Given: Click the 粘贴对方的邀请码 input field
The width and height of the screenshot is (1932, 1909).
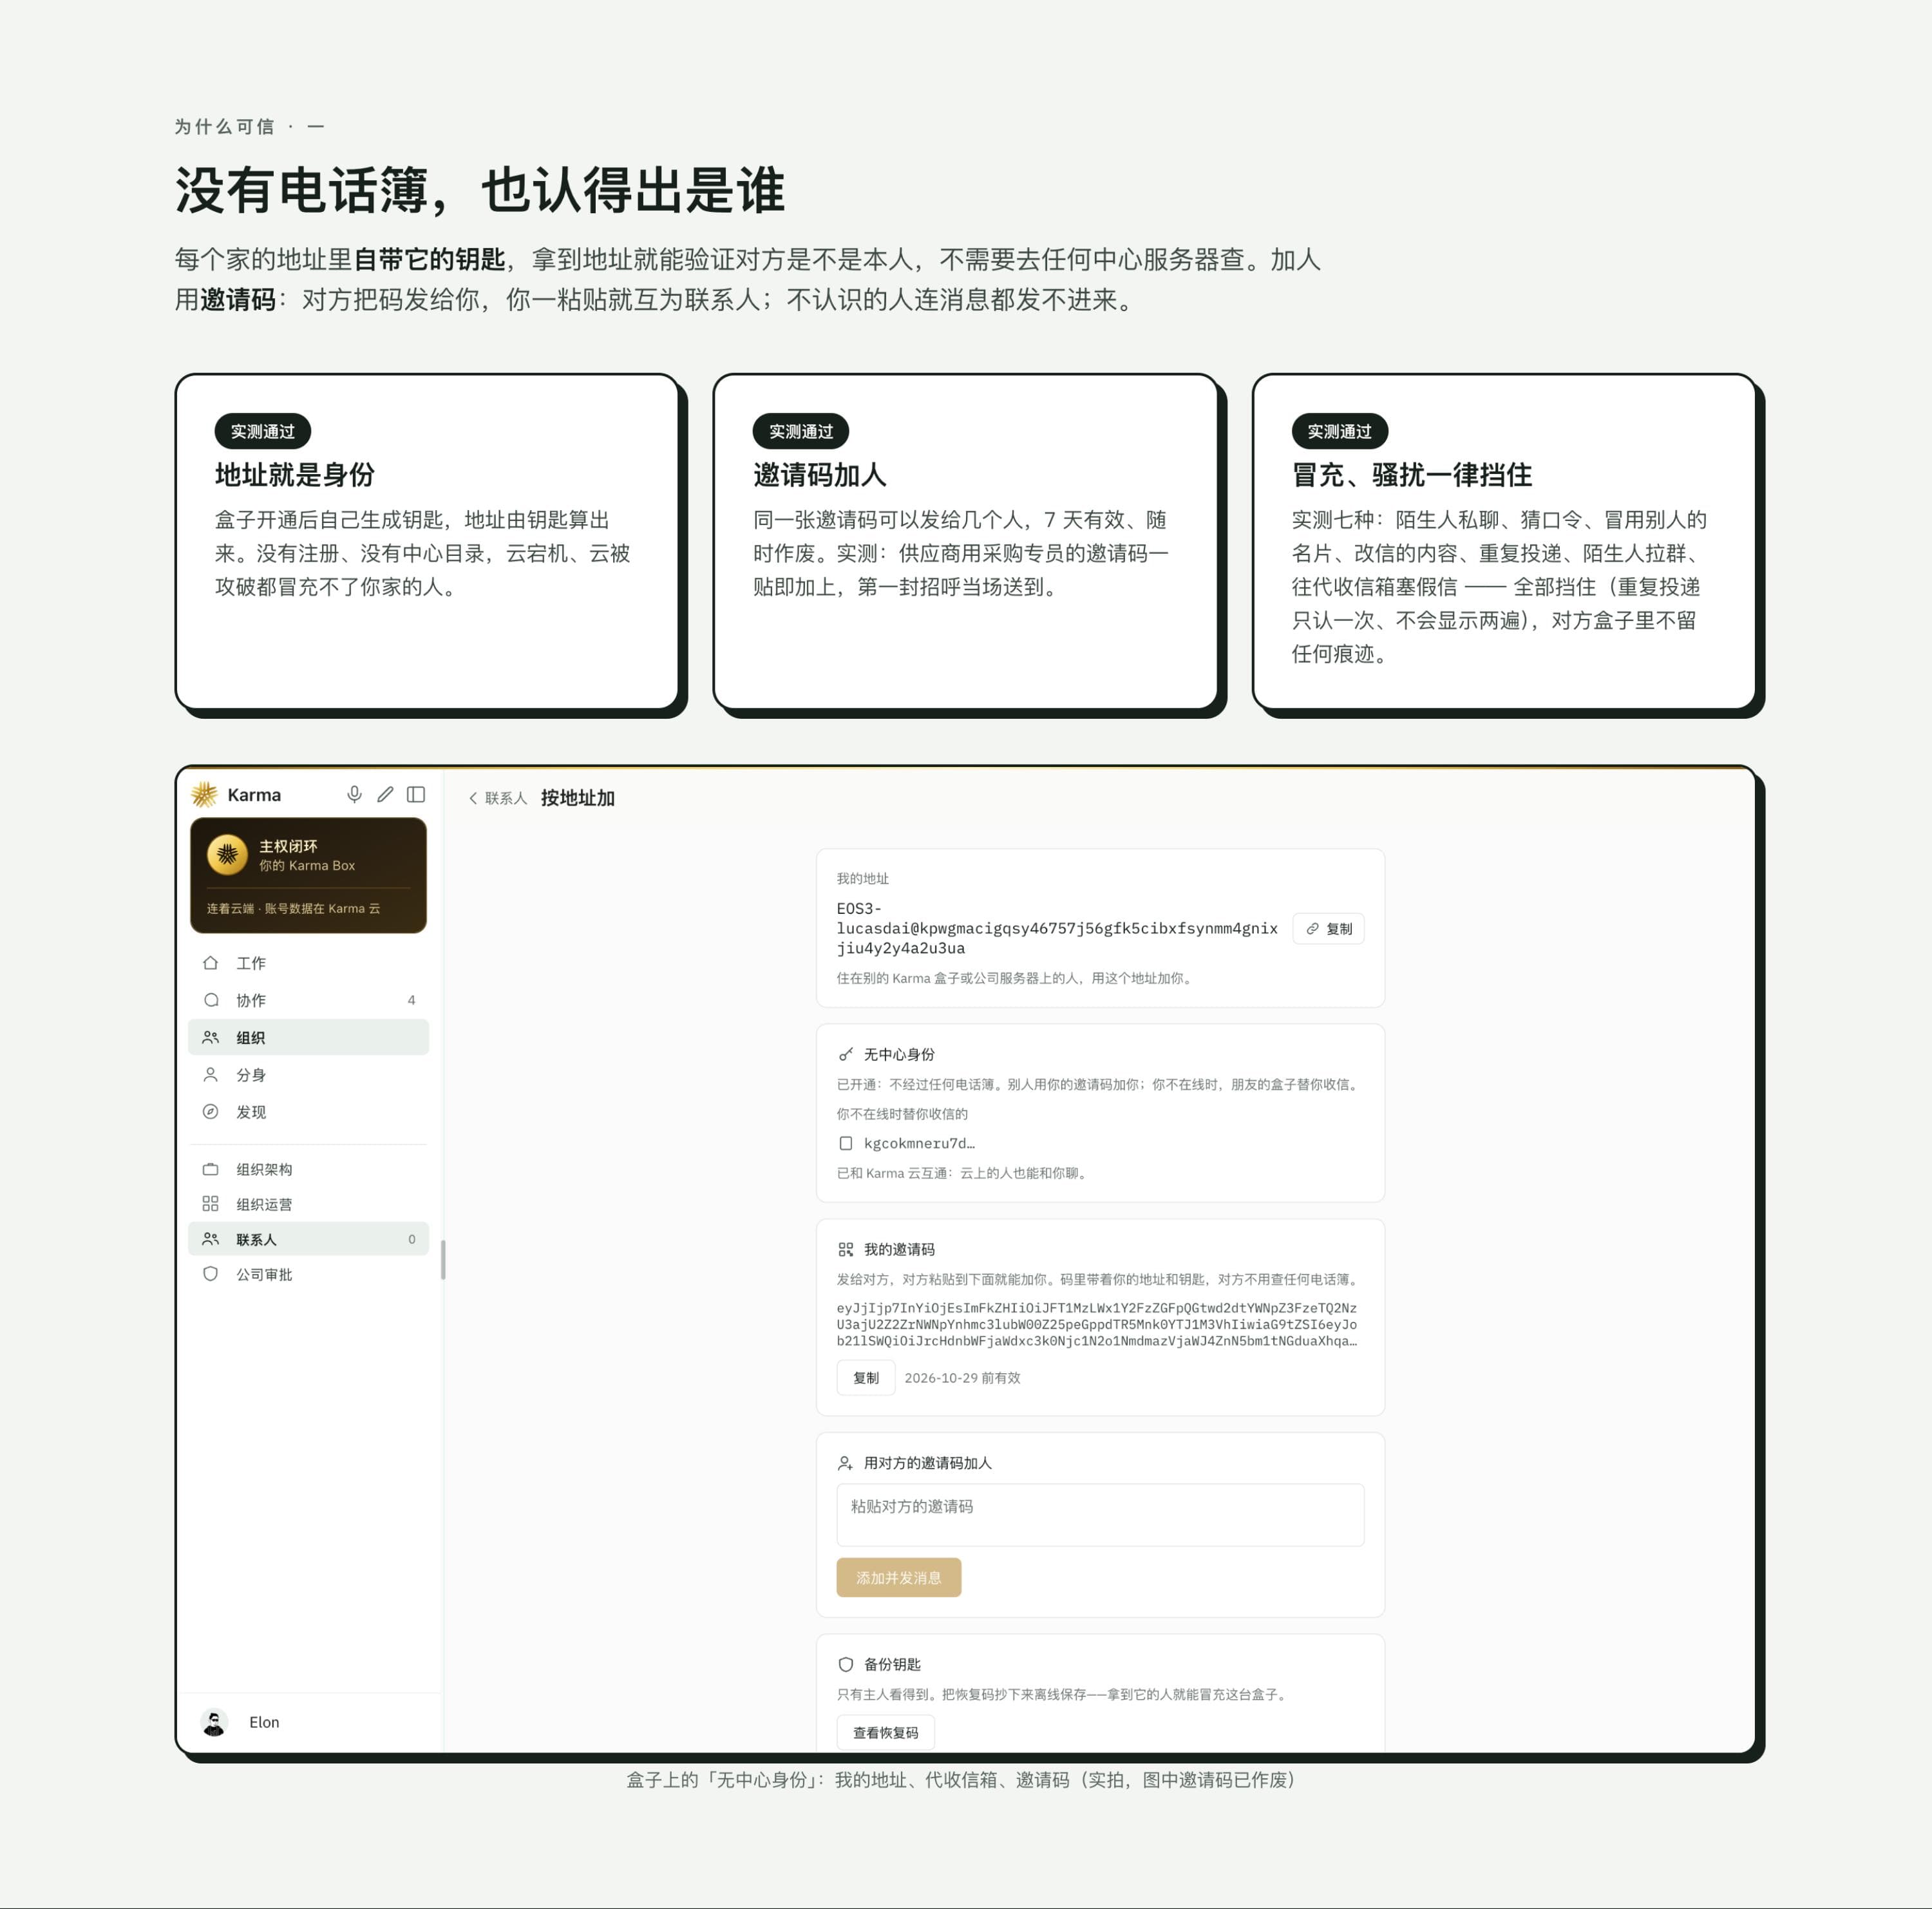Looking at the screenshot, I should pos(1100,1514).
